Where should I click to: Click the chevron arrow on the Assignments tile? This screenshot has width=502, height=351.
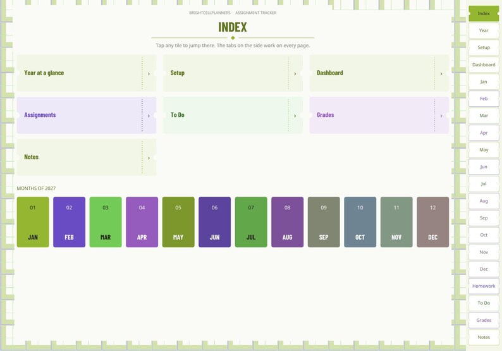pos(149,116)
